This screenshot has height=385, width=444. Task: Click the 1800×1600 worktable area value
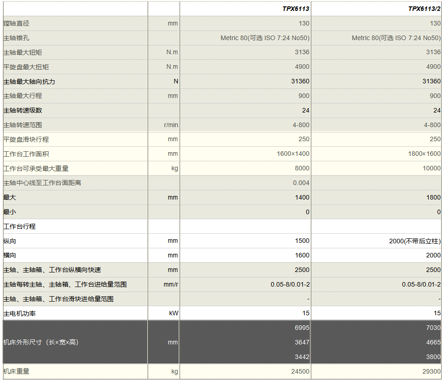pos(424,154)
